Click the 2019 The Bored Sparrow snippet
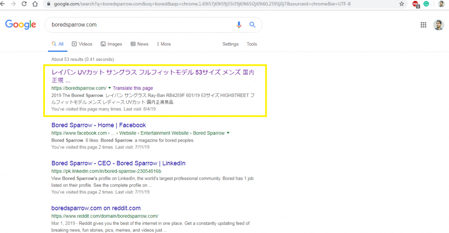 click(153, 99)
